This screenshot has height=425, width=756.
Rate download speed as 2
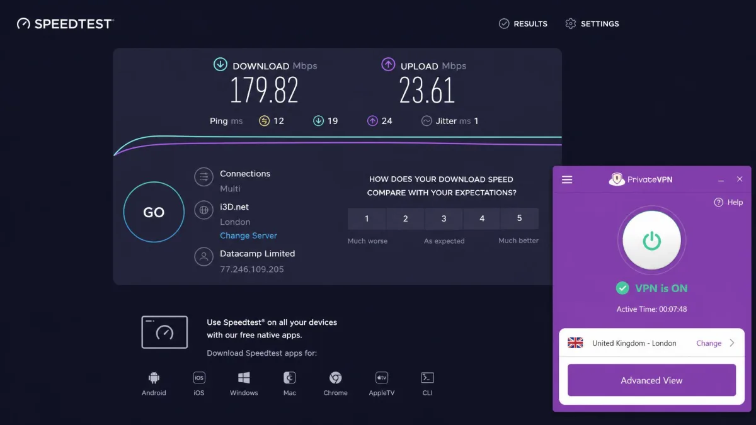[405, 218]
